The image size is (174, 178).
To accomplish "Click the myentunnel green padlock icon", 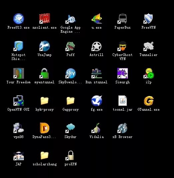I will coord(44,73).
